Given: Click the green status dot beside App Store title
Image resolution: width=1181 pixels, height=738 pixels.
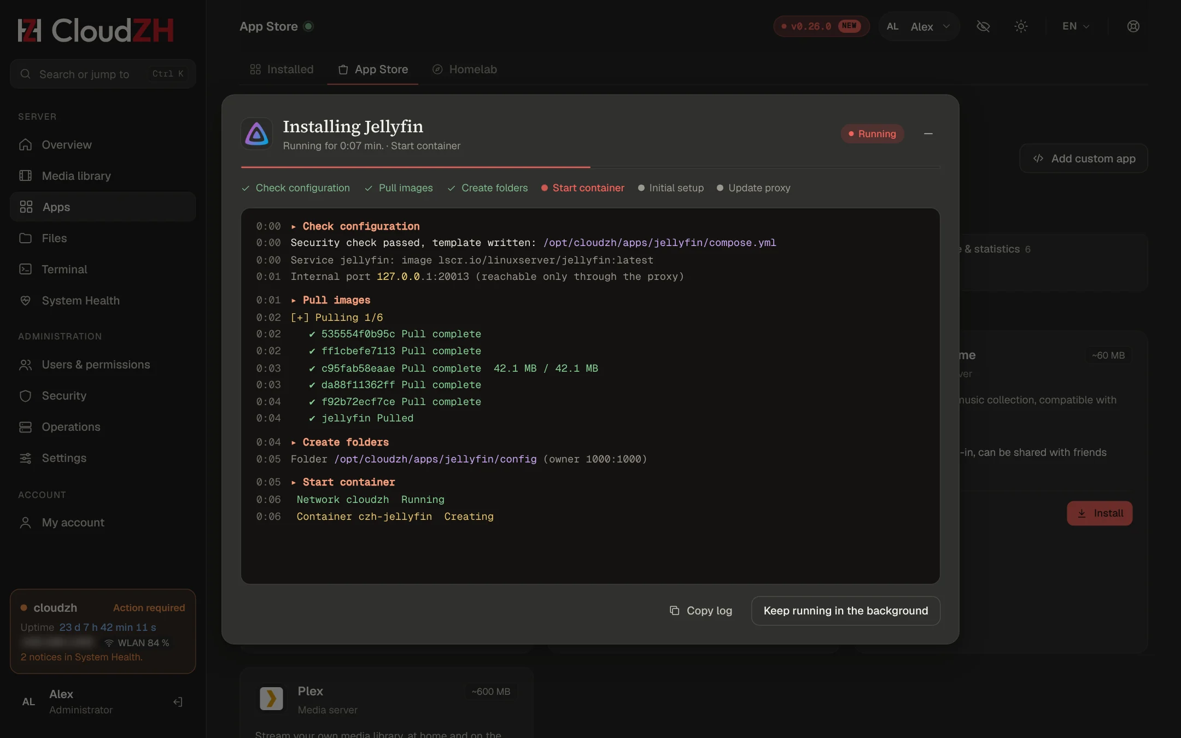Looking at the screenshot, I should (308, 26).
